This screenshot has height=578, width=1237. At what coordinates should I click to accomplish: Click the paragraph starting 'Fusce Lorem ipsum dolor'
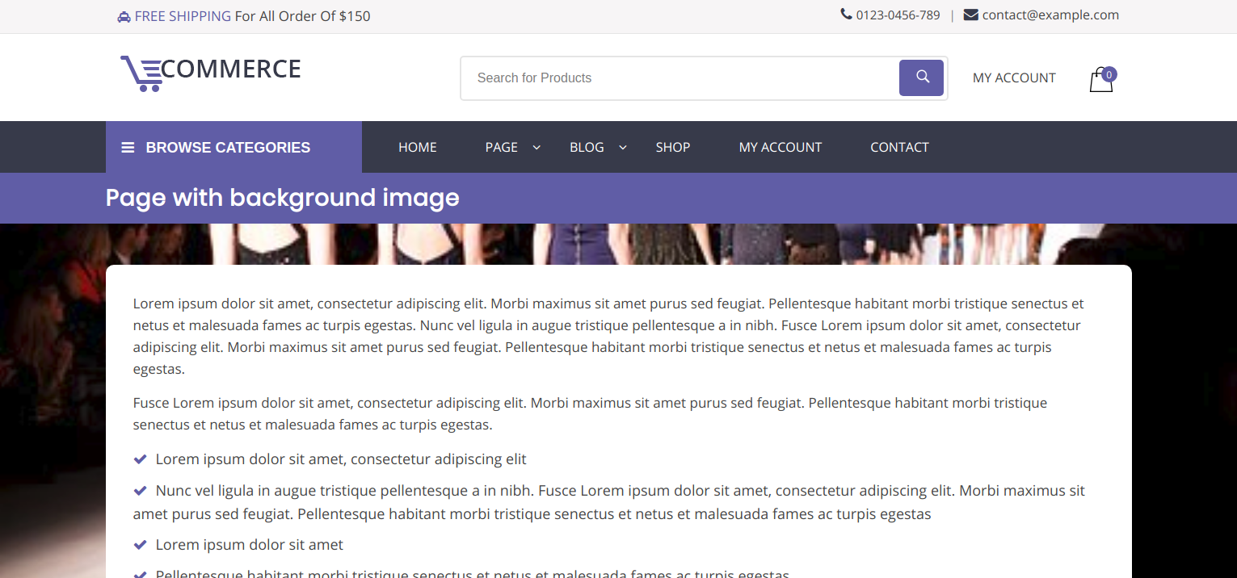click(590, 413)
